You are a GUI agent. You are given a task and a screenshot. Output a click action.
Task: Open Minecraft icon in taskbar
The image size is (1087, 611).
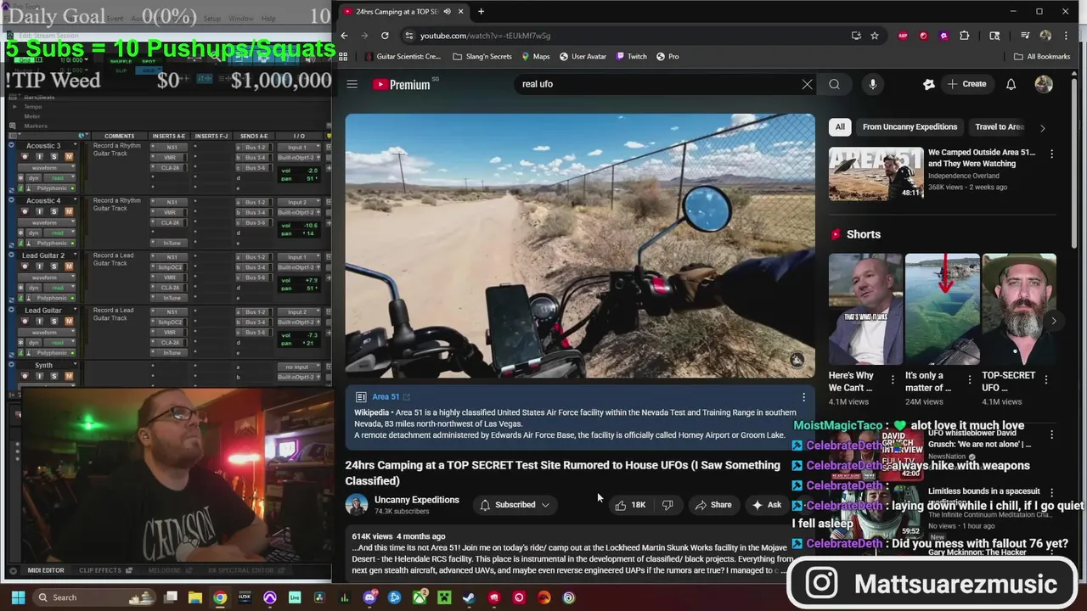[x=444, y=597]
